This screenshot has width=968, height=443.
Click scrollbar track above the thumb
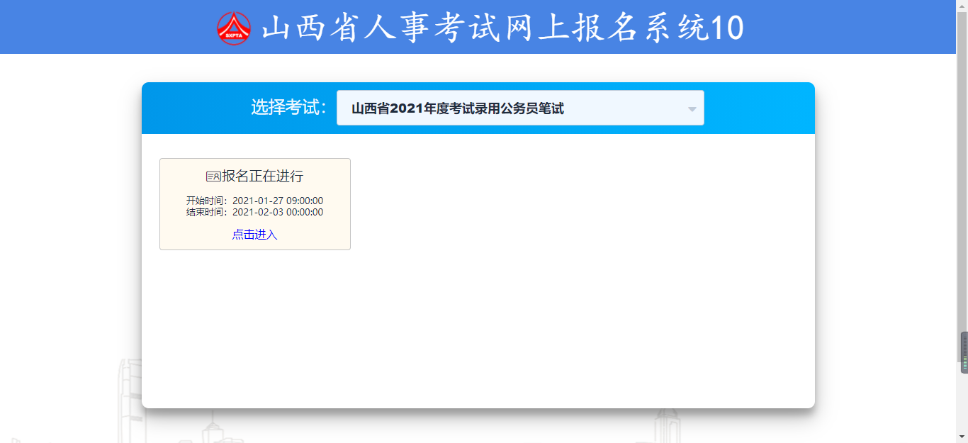coord(964,177)
